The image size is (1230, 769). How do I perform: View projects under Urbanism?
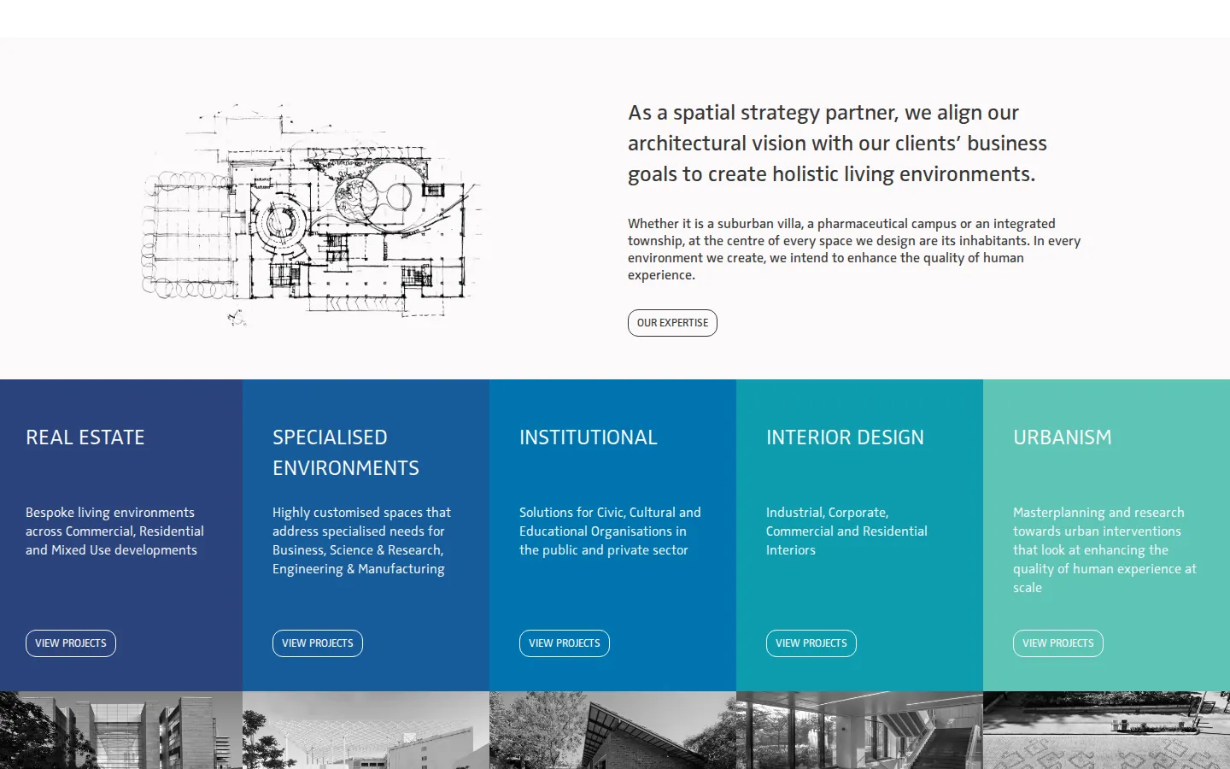[1058, 643]
